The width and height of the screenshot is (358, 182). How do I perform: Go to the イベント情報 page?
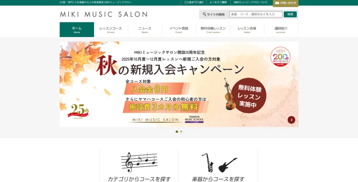tap(179, 30)
